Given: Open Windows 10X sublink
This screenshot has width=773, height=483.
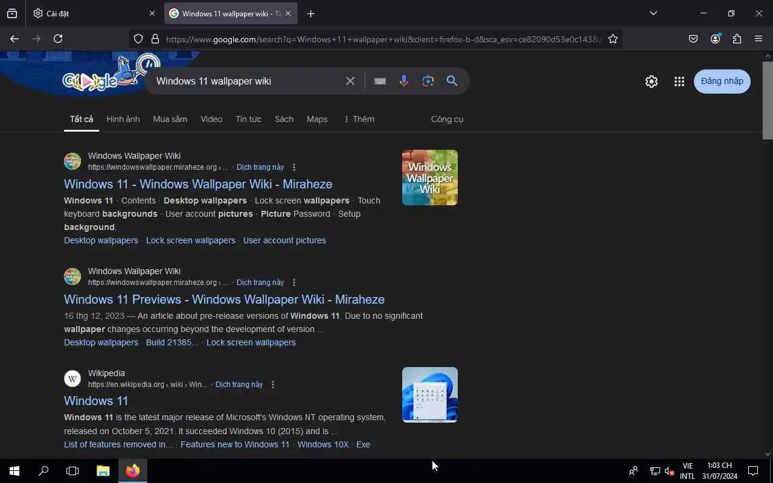Looking at the screenshot, I should pos(323,444).
